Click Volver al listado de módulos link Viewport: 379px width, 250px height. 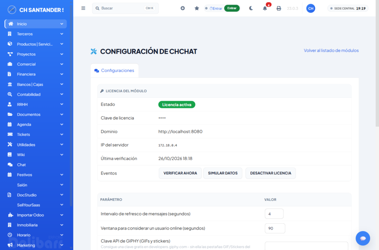pos(331,50)
